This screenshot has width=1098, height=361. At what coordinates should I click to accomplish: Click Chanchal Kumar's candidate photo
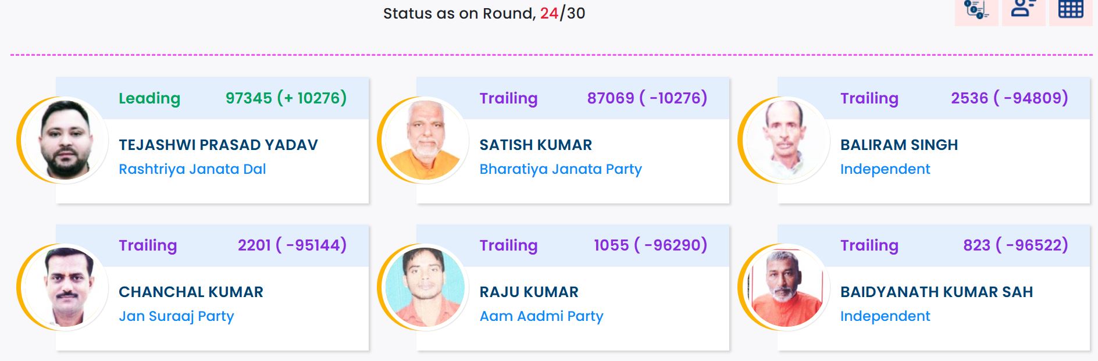[x=65, y=287]
